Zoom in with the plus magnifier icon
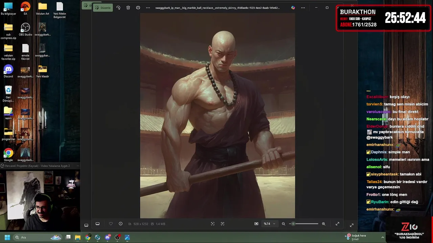The image size is (433, 243). click(x=324, y=224)
